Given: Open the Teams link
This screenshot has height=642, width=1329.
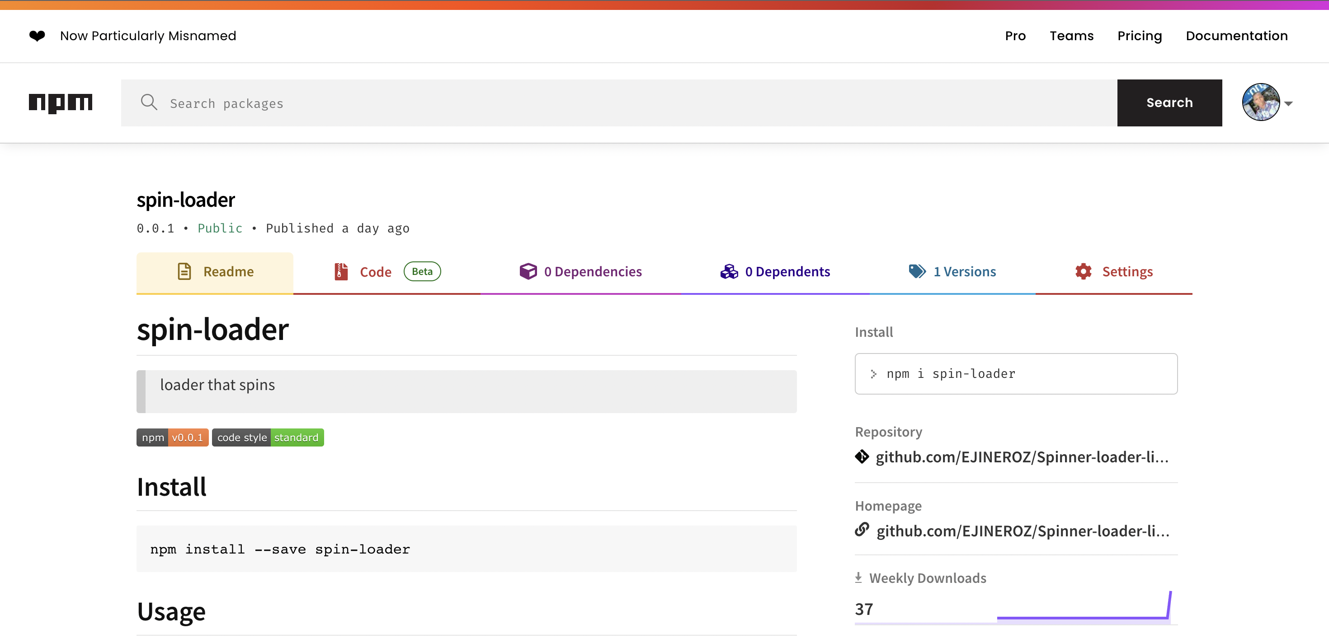Looking at the screenshot, I should (1071, 36).
